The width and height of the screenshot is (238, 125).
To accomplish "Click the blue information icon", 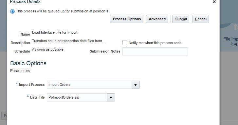I will (12, 11).
